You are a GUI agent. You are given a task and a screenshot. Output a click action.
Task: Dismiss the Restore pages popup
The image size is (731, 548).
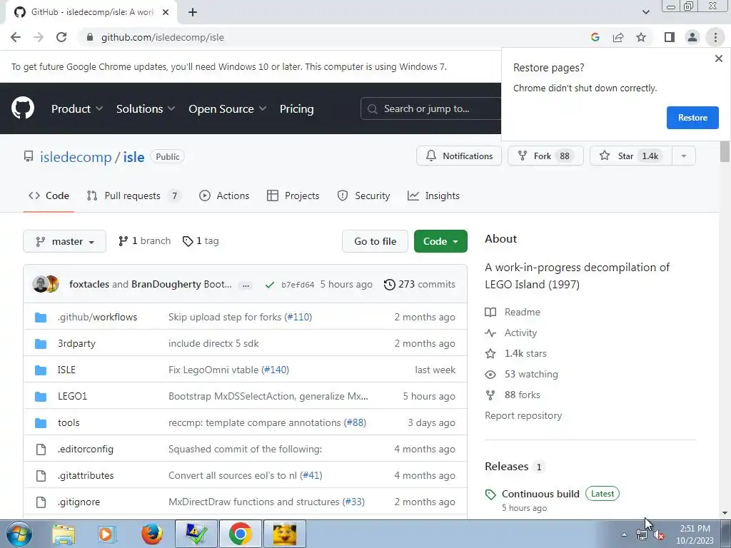point(718,59)
